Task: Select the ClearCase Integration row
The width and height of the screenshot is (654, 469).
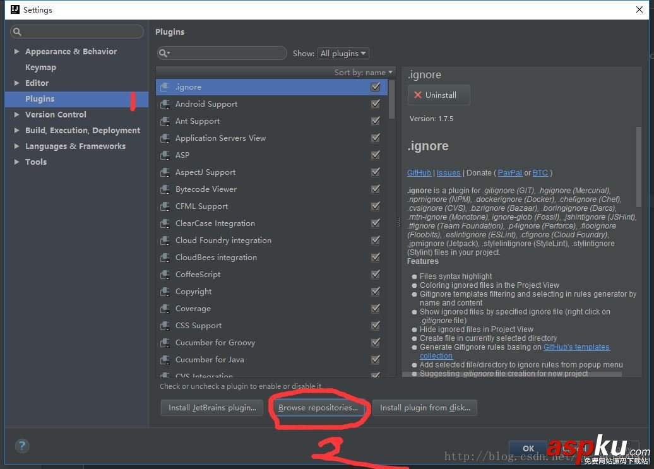Action: tap(271, 223)
